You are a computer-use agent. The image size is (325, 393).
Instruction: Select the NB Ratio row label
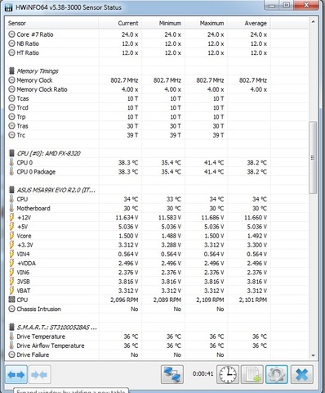(28, 43)
